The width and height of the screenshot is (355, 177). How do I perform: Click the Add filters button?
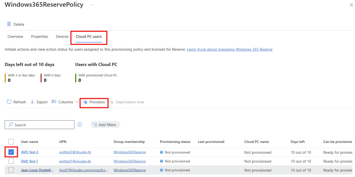pos(105,125)
